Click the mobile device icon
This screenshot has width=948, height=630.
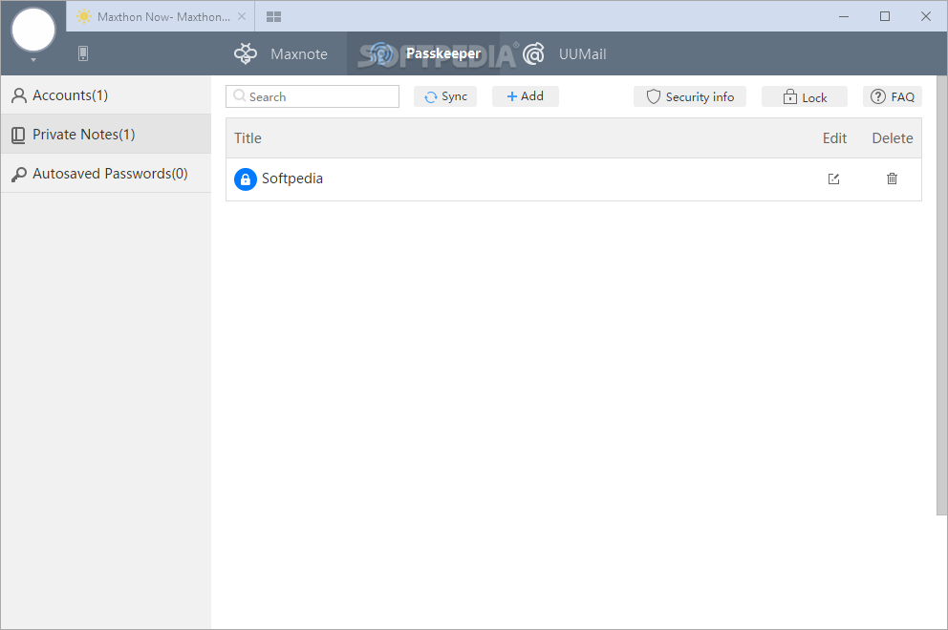83,53
